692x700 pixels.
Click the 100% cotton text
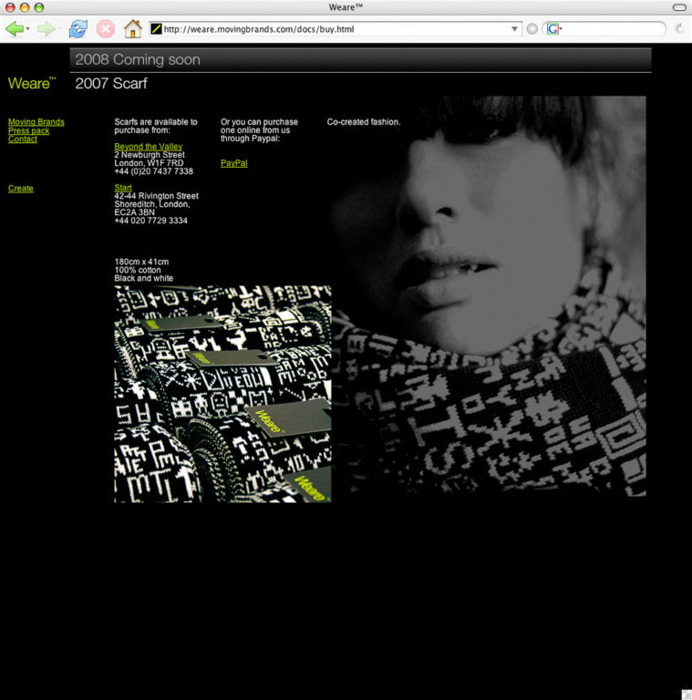coord(138,270)
